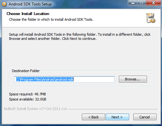Click the installer icon in the title bar
This screenshot has height=126, width=162.
4,4
